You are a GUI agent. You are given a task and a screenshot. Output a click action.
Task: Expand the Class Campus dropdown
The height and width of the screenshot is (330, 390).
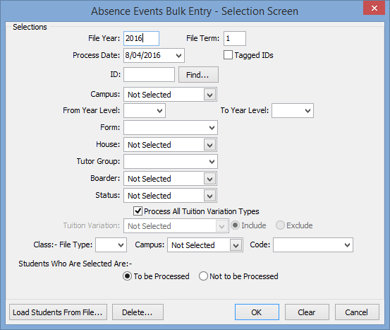coord(236,245)
